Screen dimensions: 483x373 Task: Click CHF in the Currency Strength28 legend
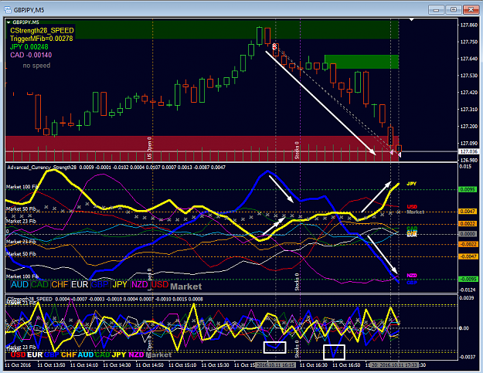coord(60,284)
